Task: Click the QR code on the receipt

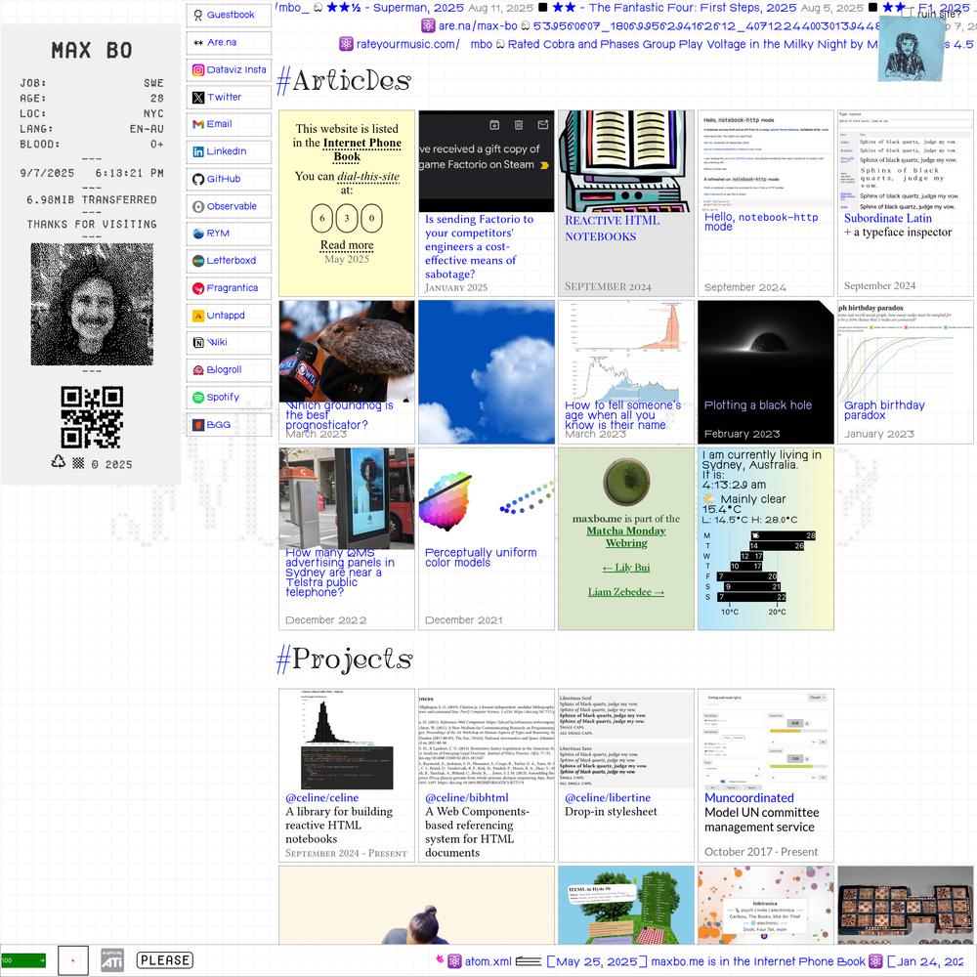Action: [92, 417]
